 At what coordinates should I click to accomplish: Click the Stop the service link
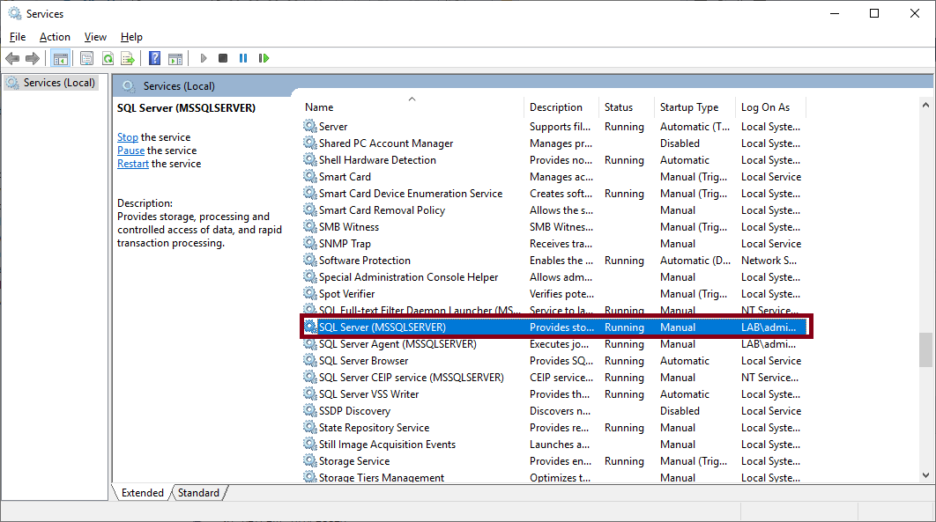coord(128,137)
